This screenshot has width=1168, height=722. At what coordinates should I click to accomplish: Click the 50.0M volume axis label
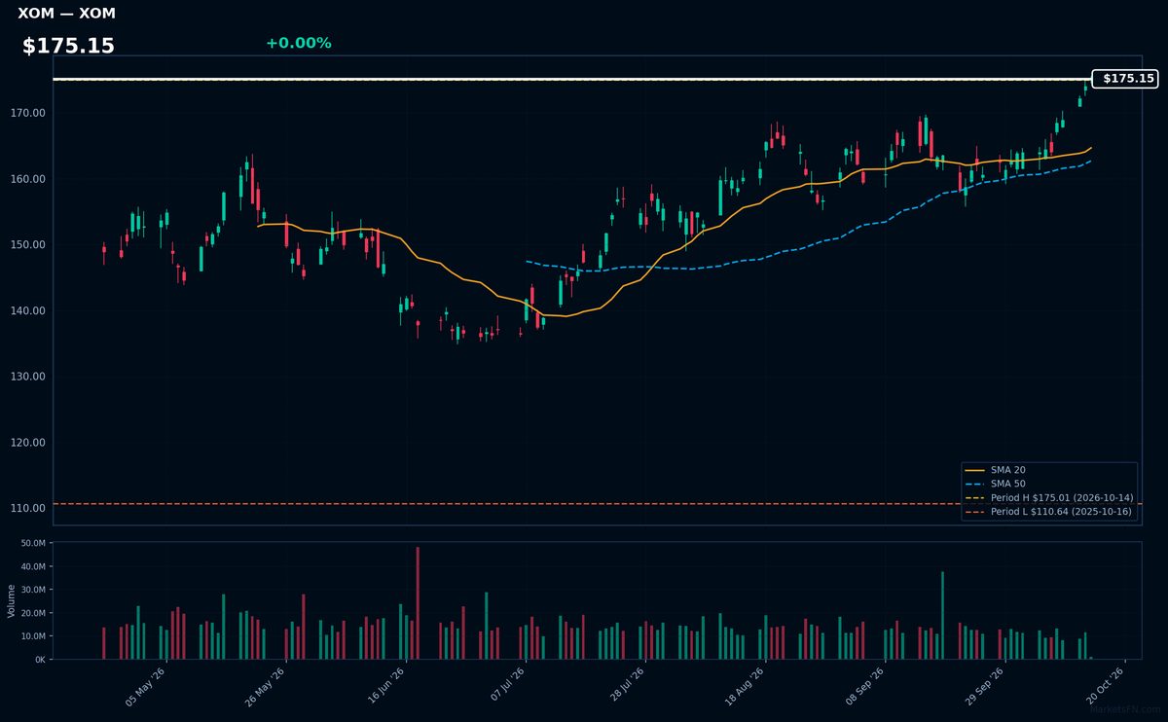click(x=33, y=543)
